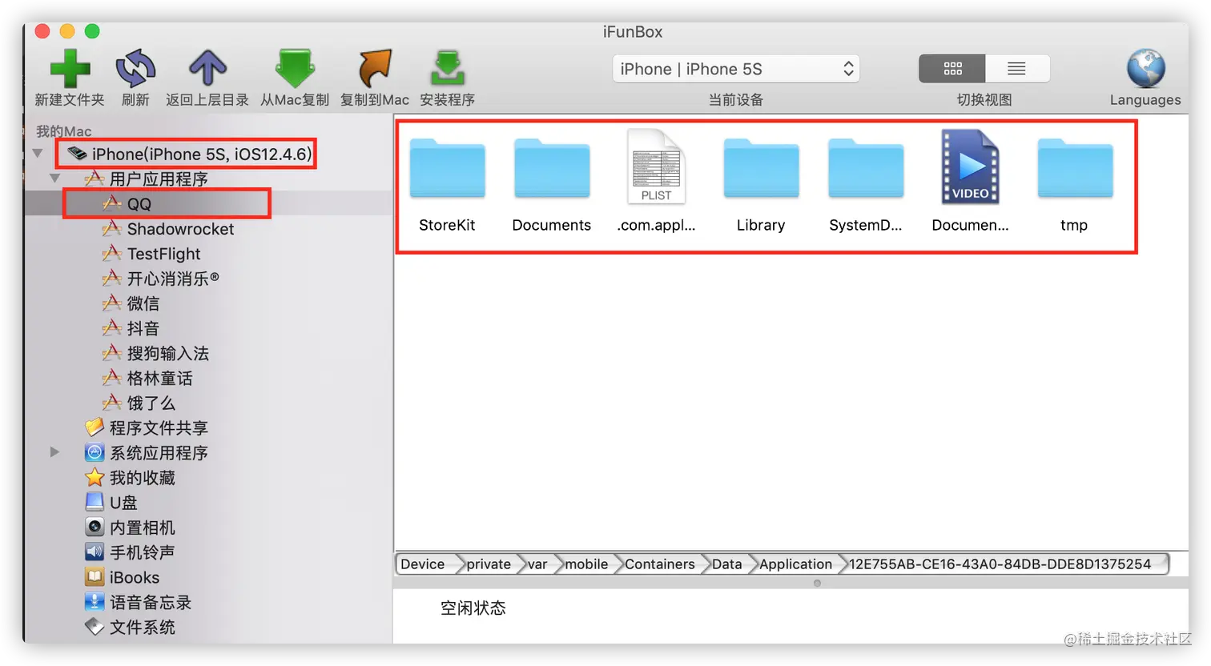Click private in path bar
This screenshot has width=1211, height=666.
click(x=489, y=564)
